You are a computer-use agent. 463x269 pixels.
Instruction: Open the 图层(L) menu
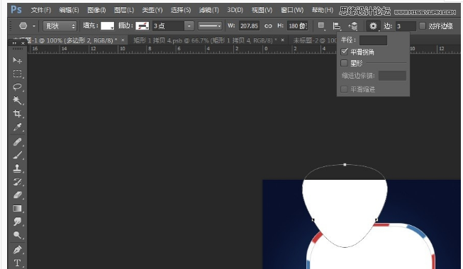(124, 10)
